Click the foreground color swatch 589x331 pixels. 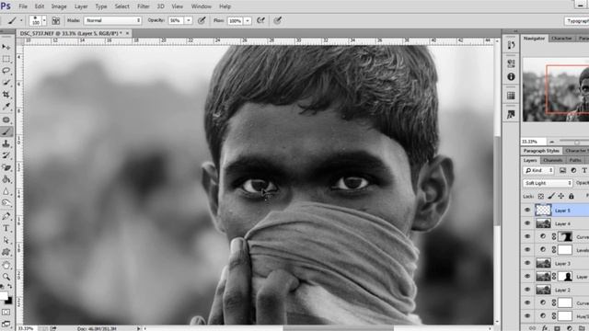[x=4, y=296]
